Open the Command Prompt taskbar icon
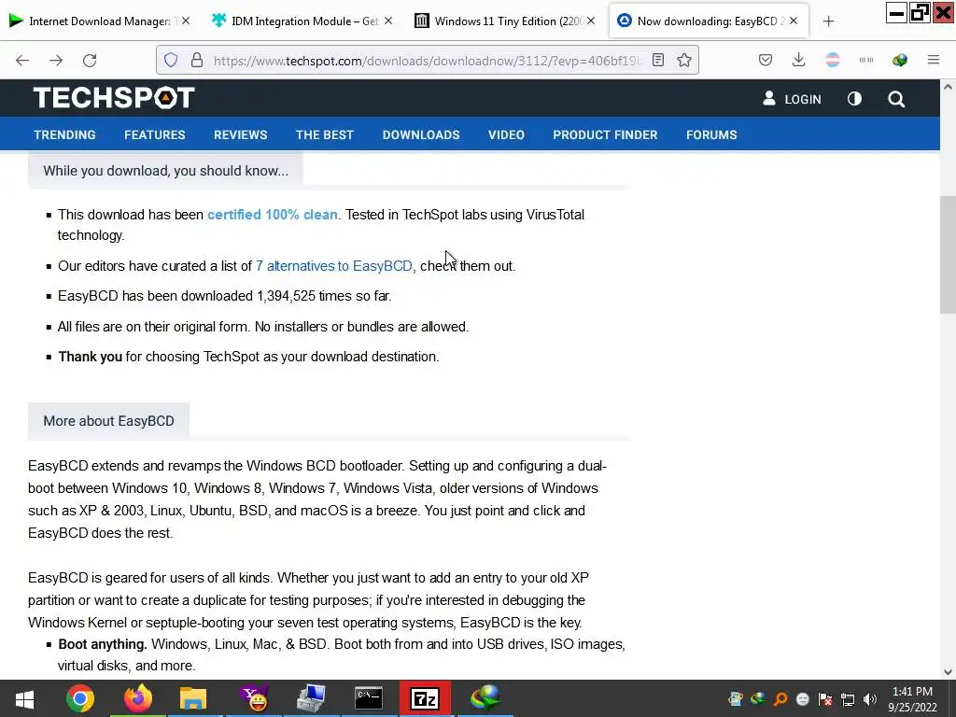The image size is (956, 717). 368,698
